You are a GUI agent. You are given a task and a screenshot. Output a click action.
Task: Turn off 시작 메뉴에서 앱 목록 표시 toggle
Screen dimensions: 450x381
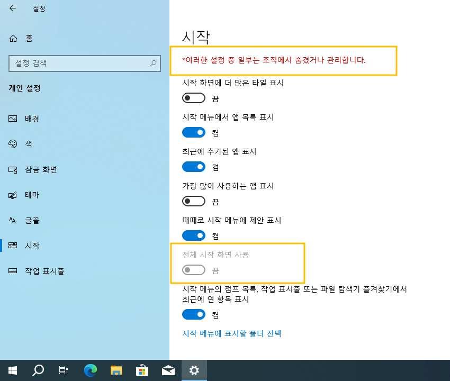(x=194, y=132)
